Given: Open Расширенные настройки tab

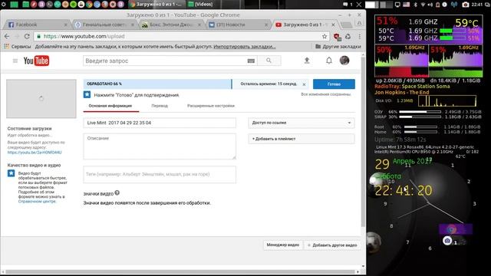Looking at the screenshot, I should [x=211, y=106].
